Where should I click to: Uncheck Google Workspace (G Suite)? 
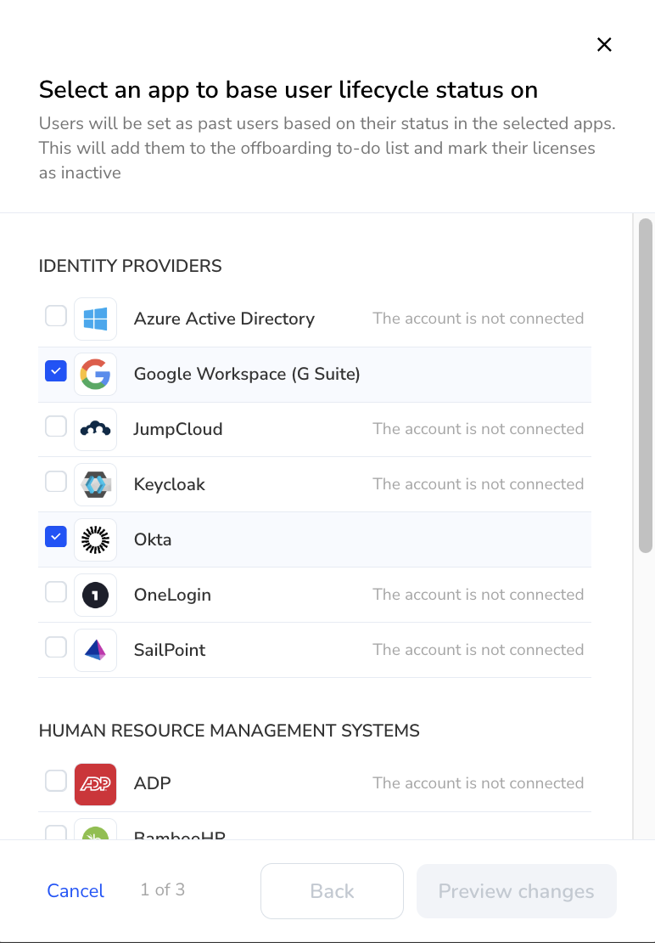coord(56,371)
